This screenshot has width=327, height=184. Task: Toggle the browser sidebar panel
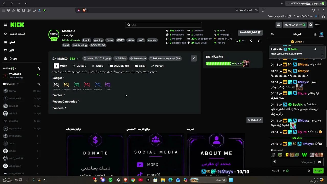[24, 10]
